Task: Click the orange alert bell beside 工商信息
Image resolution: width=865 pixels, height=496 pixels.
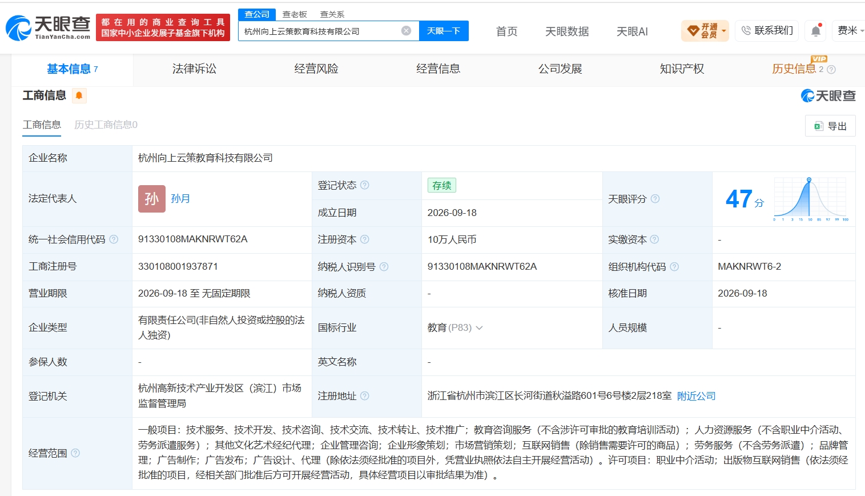Action: click(79, 95)
